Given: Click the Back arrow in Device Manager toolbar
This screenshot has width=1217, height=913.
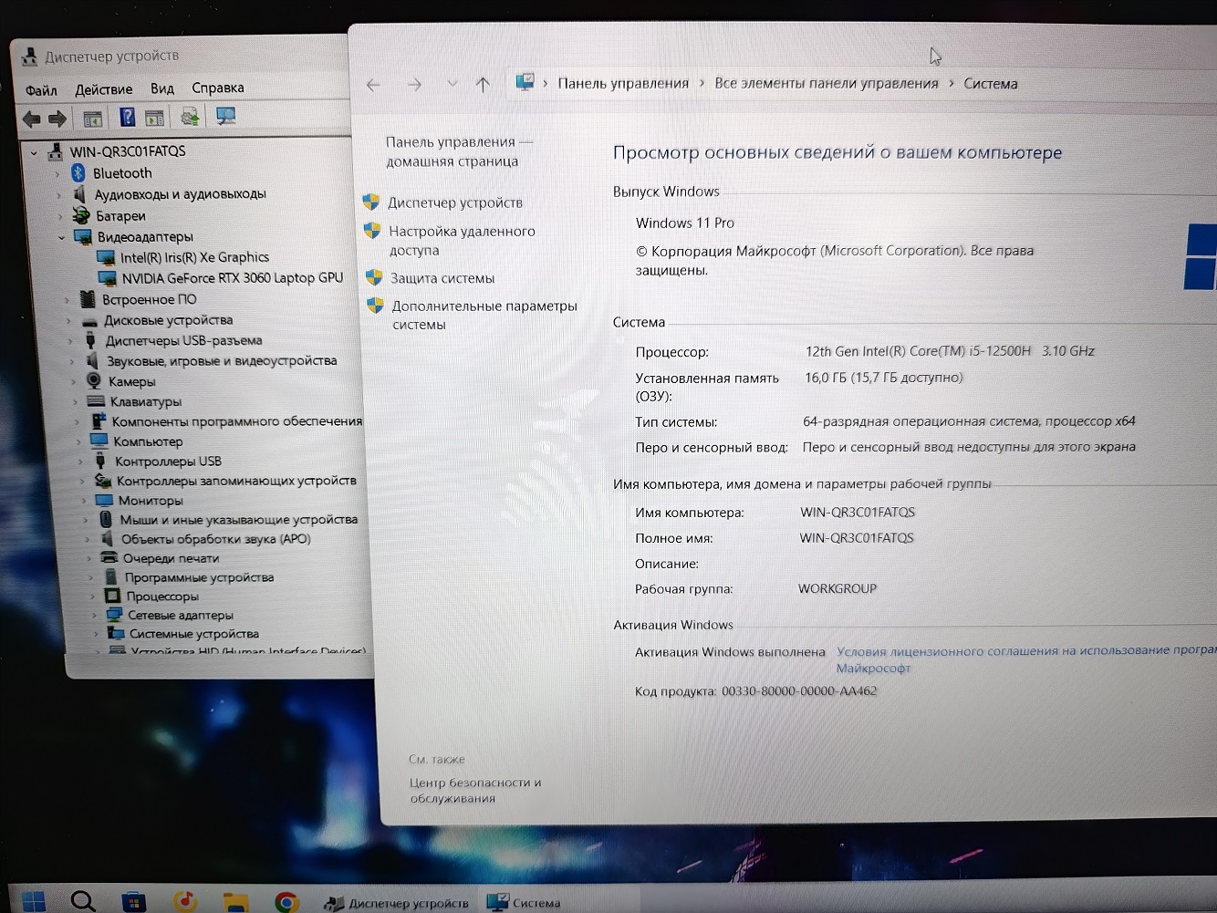Looking at the screenshot, I should pyautogui.click(x=31, y=119).
